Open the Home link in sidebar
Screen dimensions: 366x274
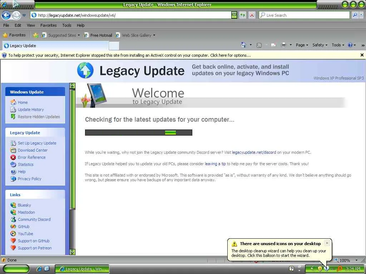[23, 102]
